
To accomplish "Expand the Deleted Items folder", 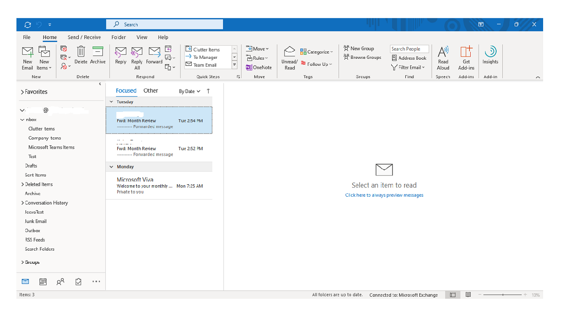I will click(x=22, y=184).
